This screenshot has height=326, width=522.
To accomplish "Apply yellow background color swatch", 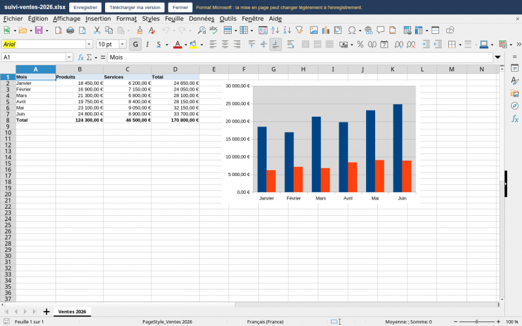I will (x=193, y=44).
